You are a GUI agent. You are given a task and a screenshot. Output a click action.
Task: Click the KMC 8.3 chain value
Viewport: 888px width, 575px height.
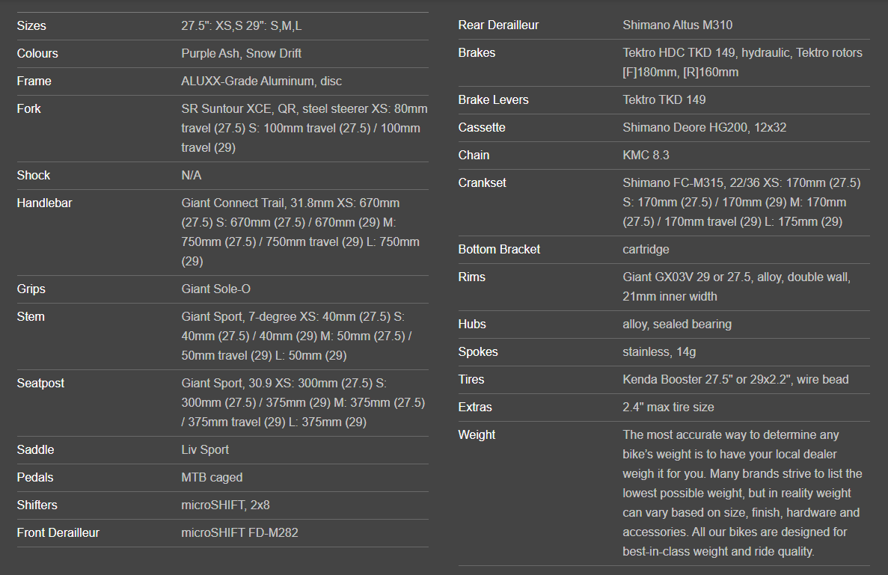(x=646, y=155)
